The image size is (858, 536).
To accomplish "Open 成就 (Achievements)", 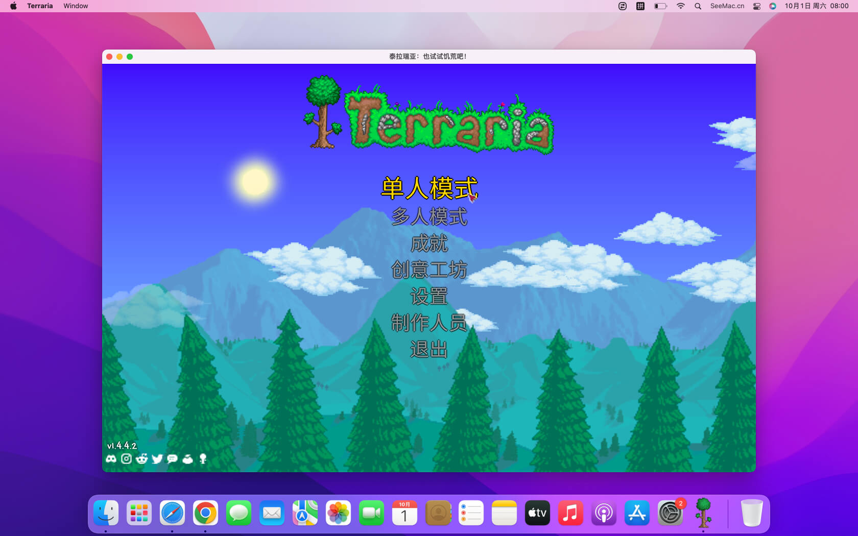I will tap(429, 243).
